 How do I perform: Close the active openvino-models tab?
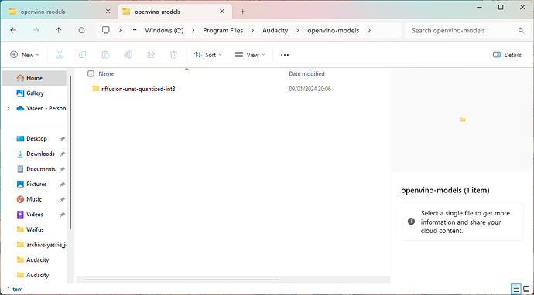click(222, 12)
